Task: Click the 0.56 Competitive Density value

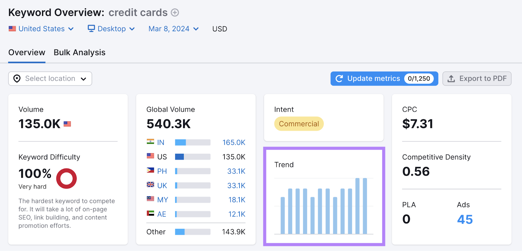Action: pos(416,172)
